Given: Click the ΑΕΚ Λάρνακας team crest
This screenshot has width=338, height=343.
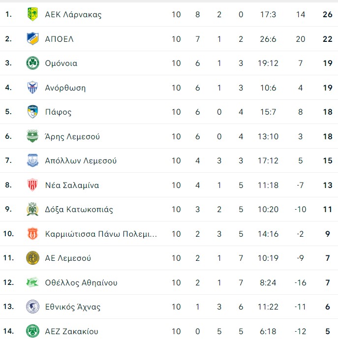Looking at the screenshot, I should pos(32,15).
